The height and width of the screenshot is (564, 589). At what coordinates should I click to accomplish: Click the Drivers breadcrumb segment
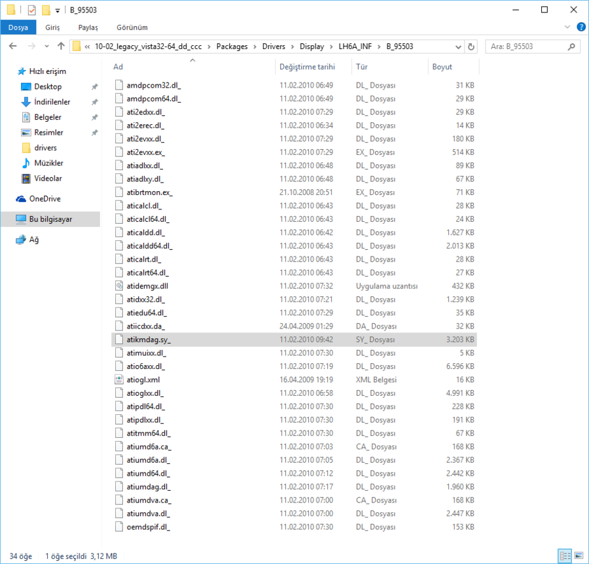[274, 46]
